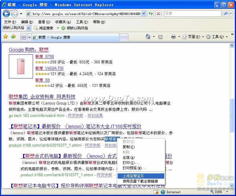The width and height of the screenshot is (236, 196).
Task: Click the pink phone product thumbnail
Action: [21, 66]
